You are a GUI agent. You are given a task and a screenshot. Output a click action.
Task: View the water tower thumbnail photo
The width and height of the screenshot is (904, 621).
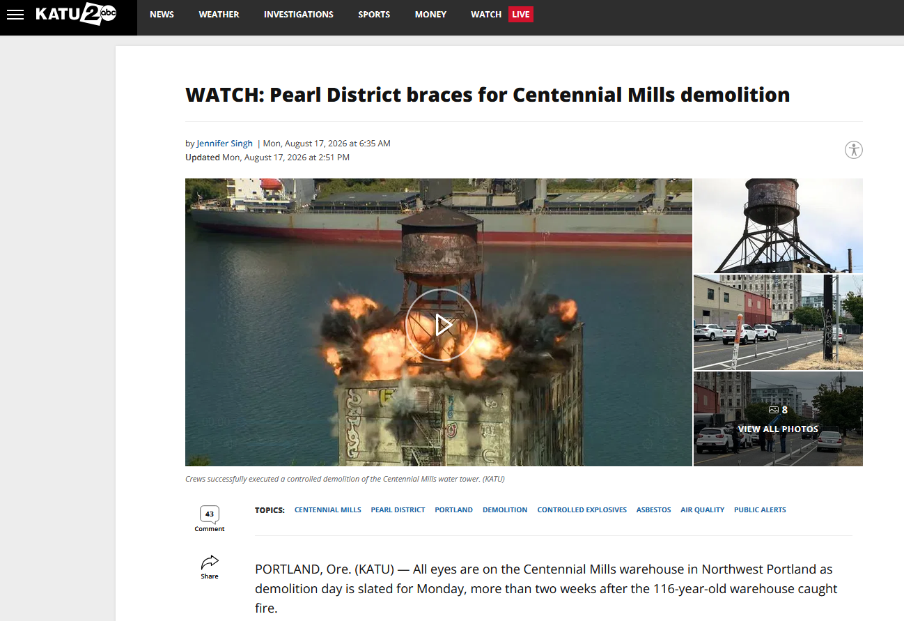pos(778,226)
